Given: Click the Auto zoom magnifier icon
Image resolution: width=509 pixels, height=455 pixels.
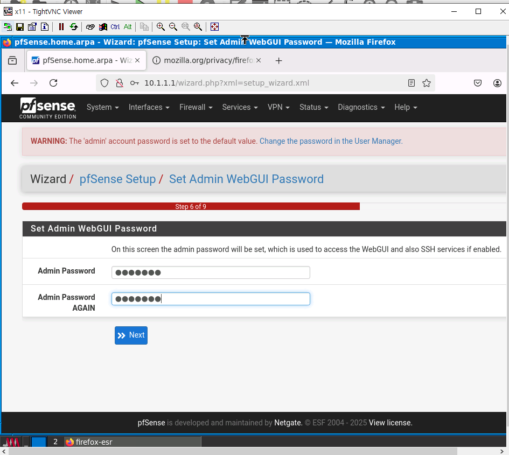Looking at the screenshot, I should 198,26.
